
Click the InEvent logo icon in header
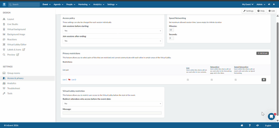click(x=4, y=4)
